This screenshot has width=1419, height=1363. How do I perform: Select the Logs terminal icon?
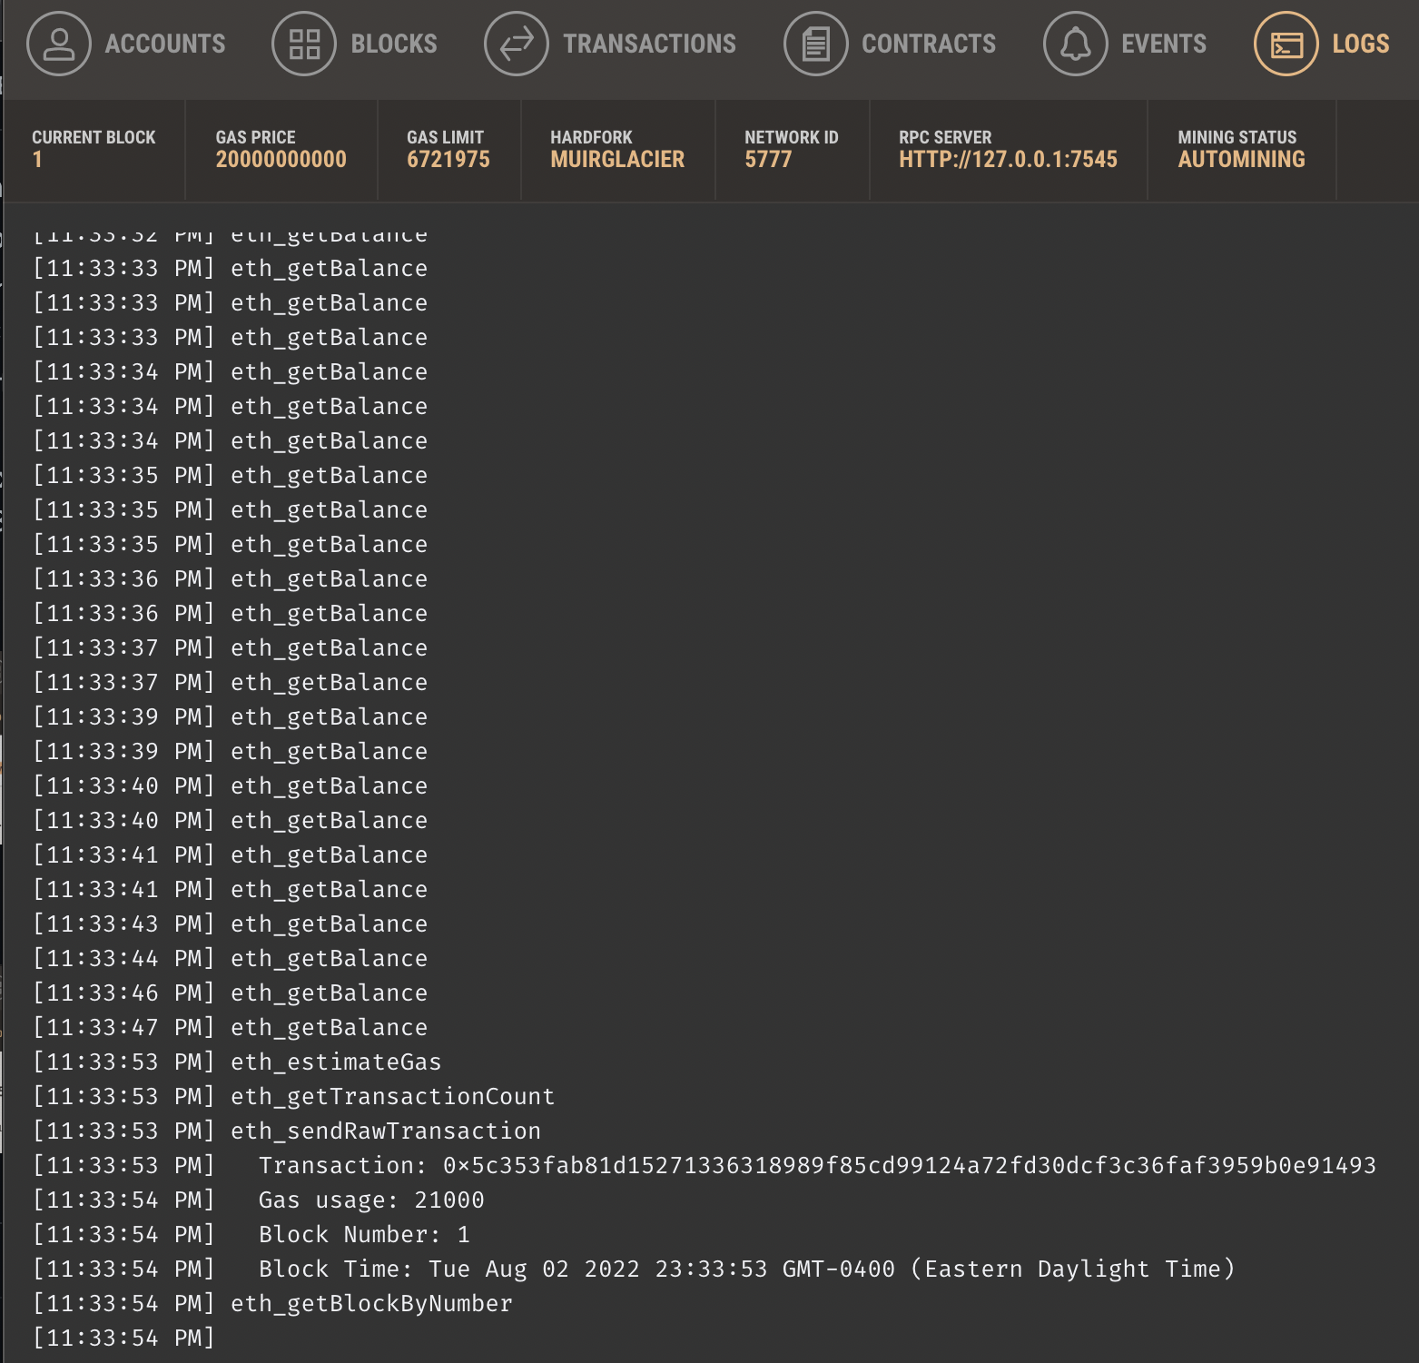pos(1286,44)
